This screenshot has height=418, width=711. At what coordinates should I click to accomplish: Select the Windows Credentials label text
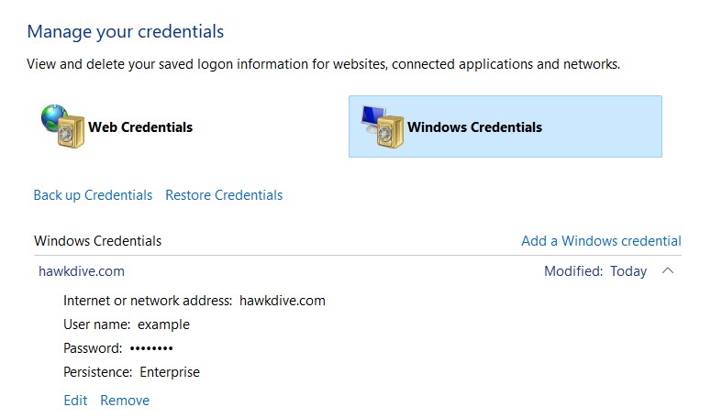coord(474,127)
